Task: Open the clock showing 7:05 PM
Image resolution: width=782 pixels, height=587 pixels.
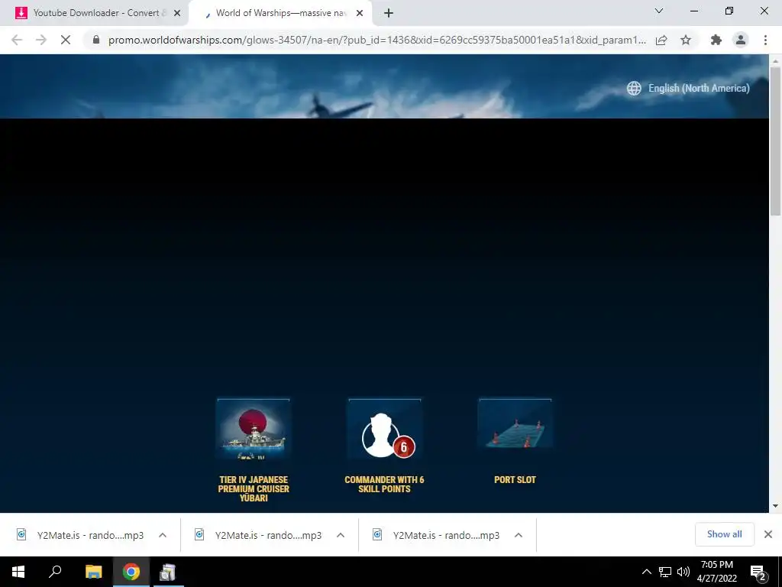Action: pyautogui.click(x=716, y=572)
